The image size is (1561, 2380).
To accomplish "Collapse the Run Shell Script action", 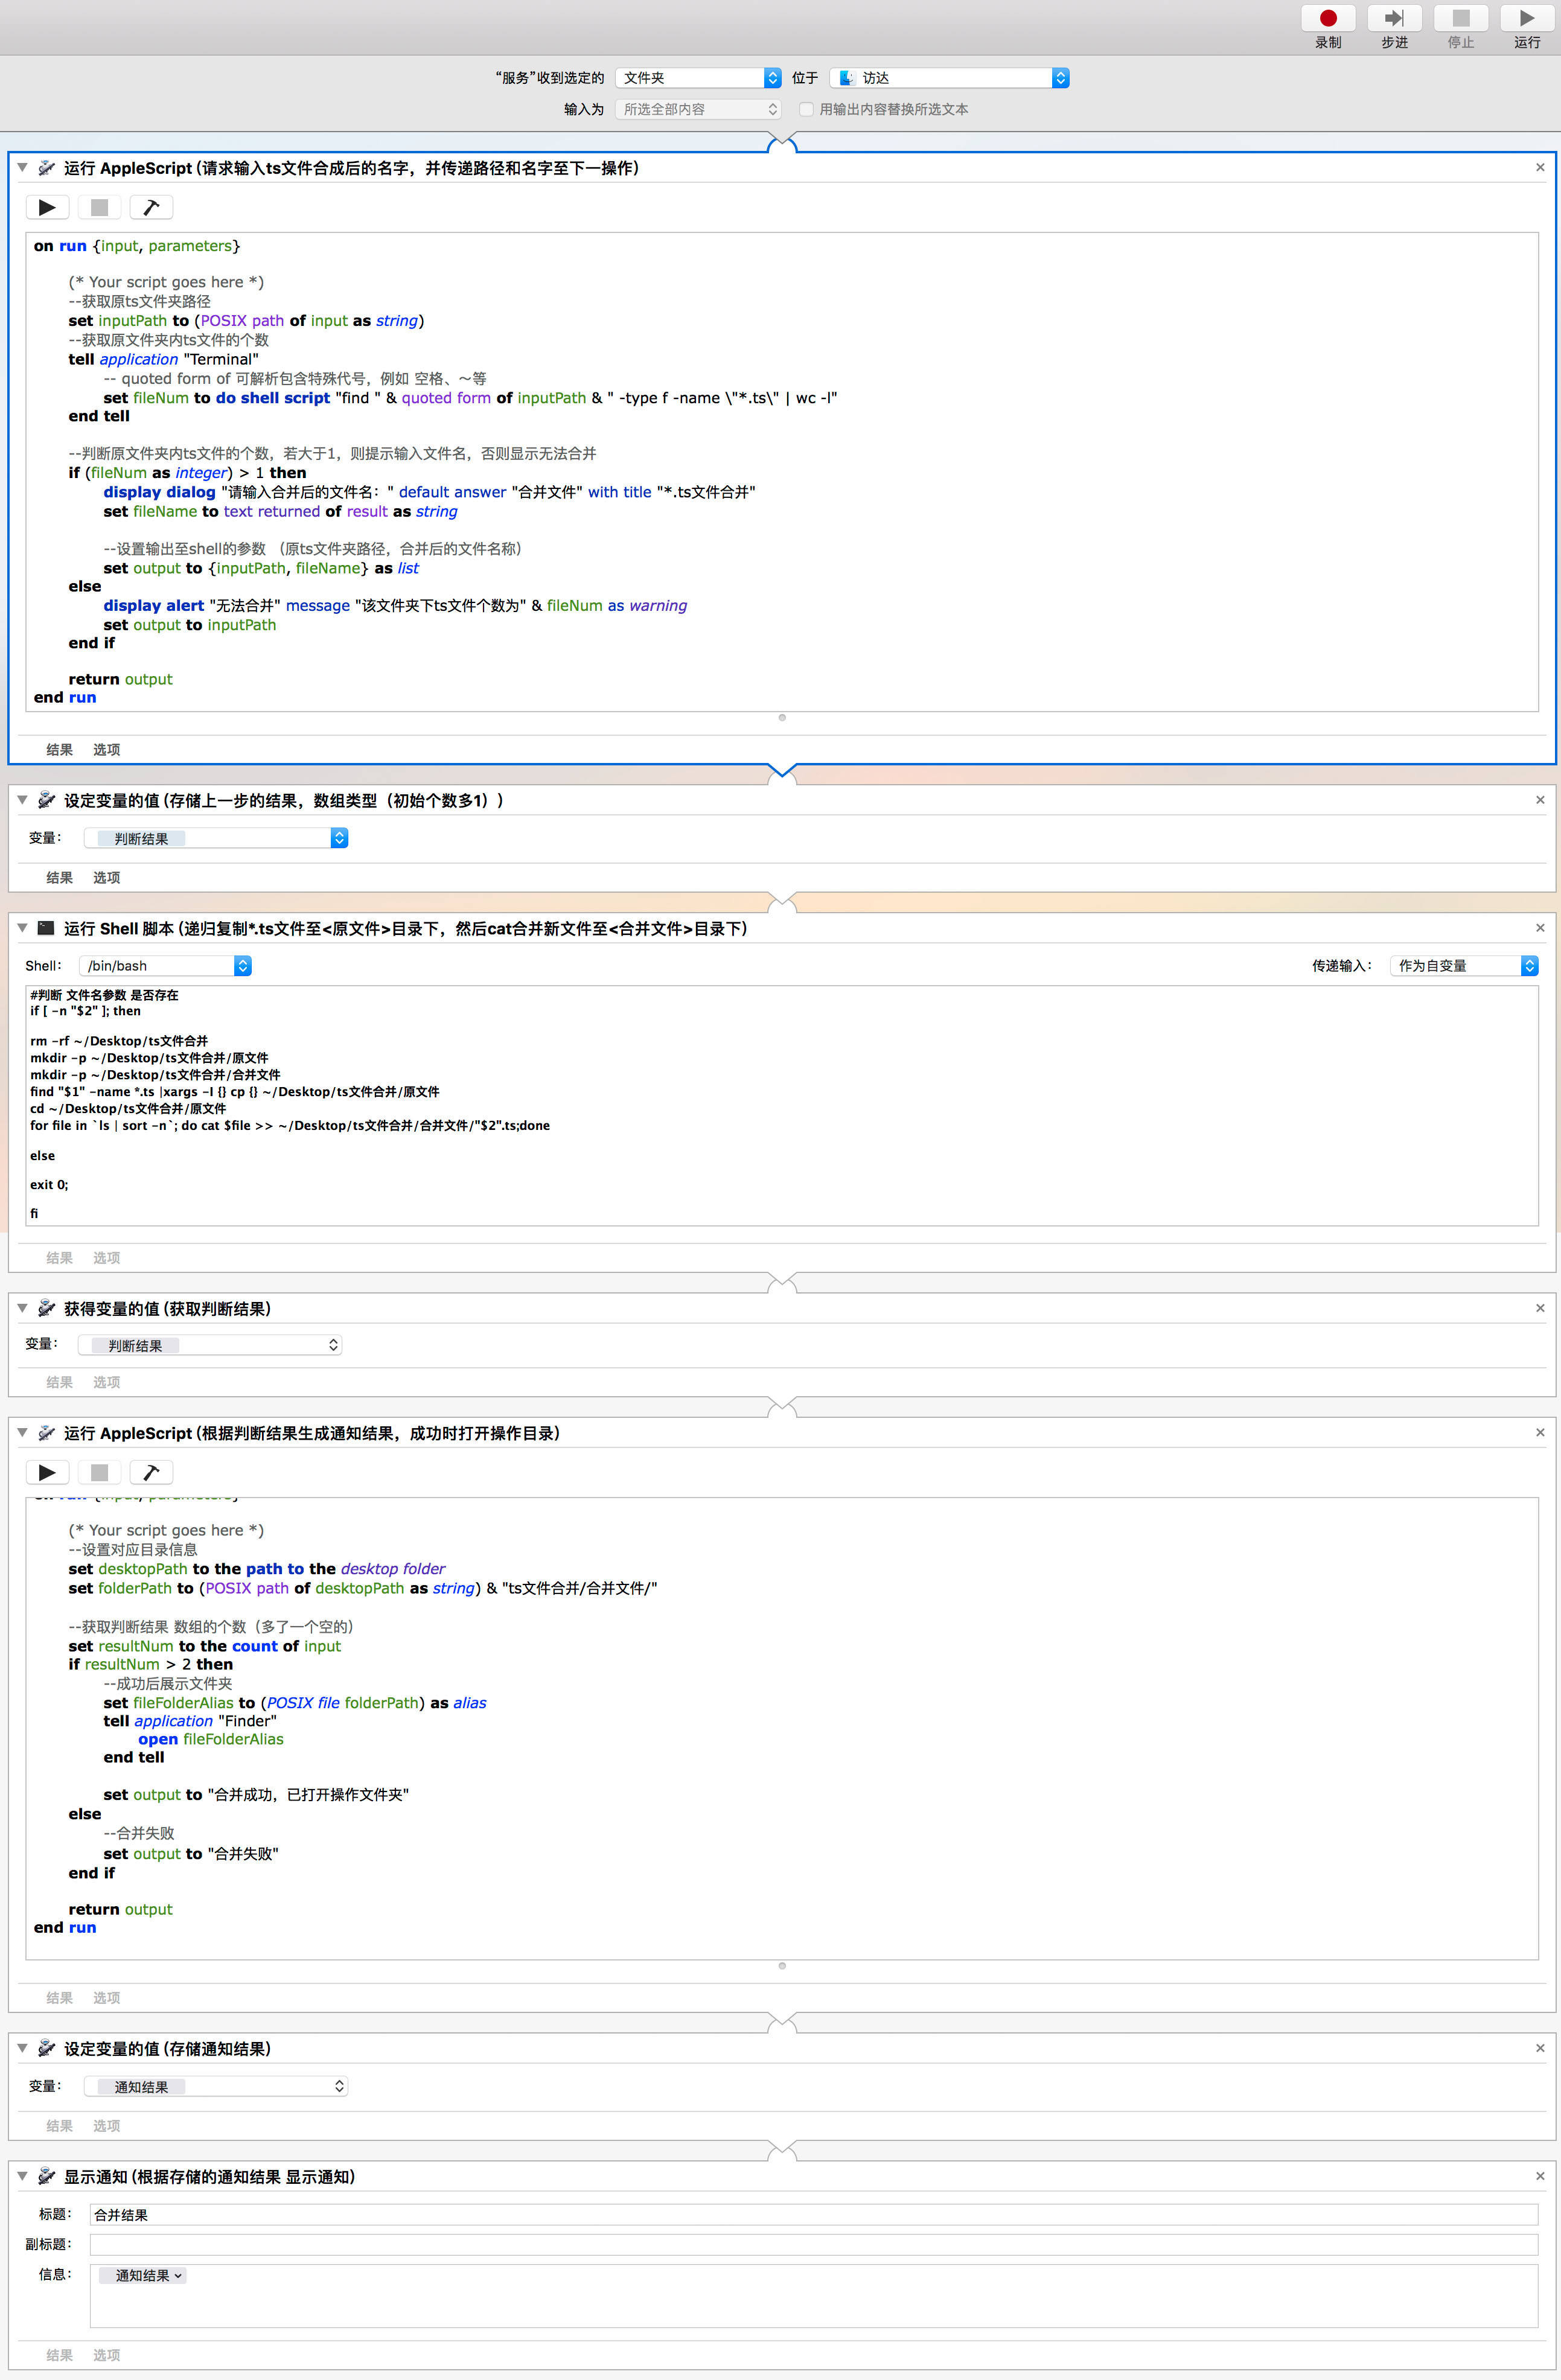I will 22,928.
